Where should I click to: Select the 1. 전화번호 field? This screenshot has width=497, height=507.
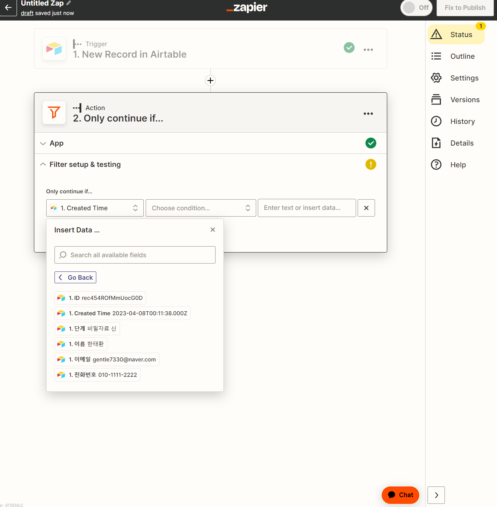tap(98, 375)
